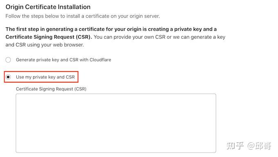This screenshot has height=157, width=278.
Task: Click the word 'Installation' in the page heading
Action: [74, 7]
